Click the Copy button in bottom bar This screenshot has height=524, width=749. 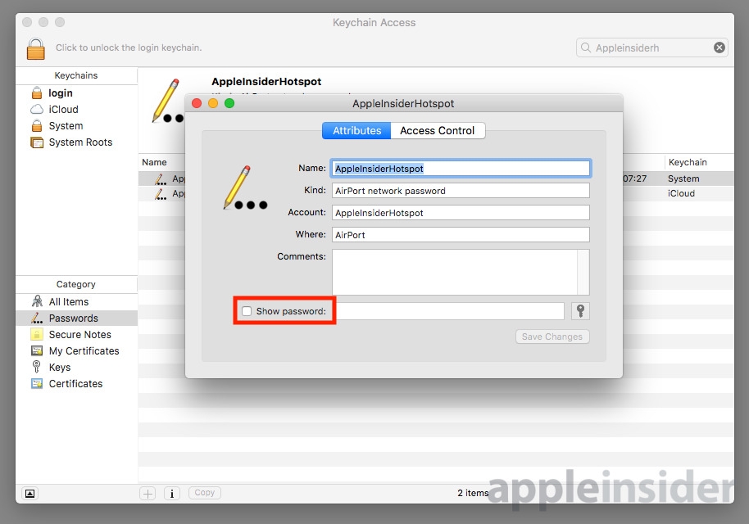click(205, 493)
